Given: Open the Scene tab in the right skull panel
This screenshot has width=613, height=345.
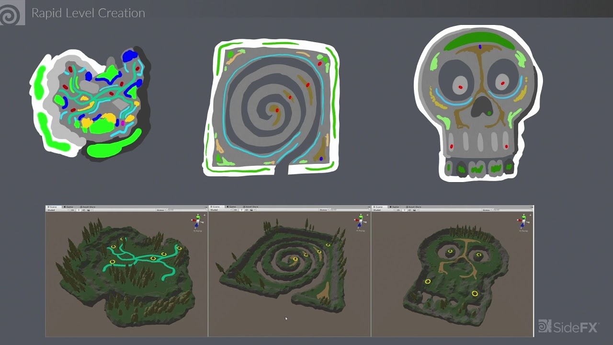Looking at the screenshot, I should 379,207.
